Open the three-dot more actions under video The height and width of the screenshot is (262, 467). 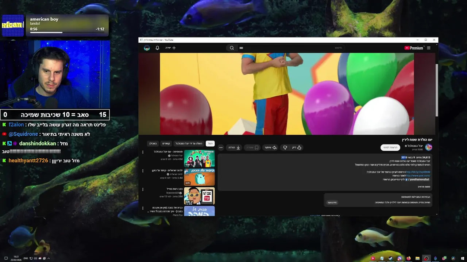[221, 147]
